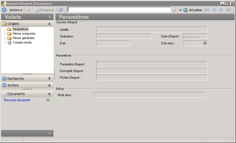Click the Date d'import field
This screenshot has height=143, width=236.
click(195, 36)
